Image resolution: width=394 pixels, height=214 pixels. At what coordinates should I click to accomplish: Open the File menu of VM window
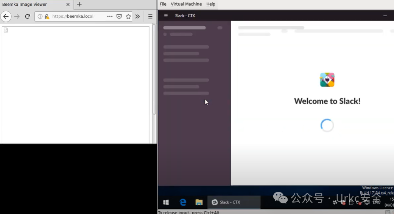click(163, 4)
